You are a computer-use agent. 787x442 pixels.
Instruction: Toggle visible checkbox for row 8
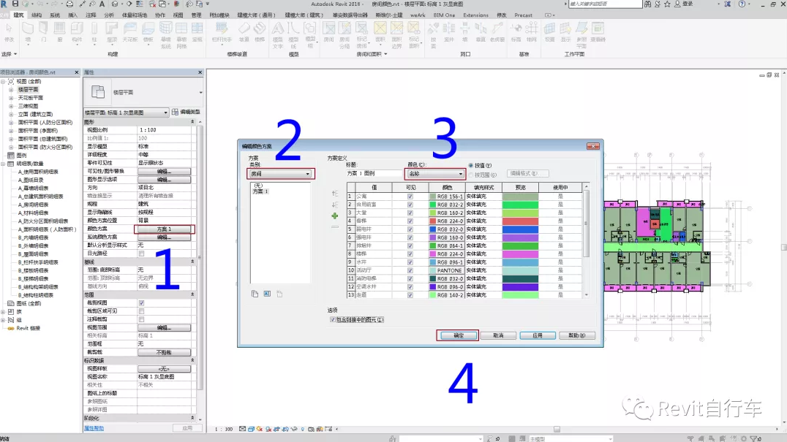click(410, 254)
